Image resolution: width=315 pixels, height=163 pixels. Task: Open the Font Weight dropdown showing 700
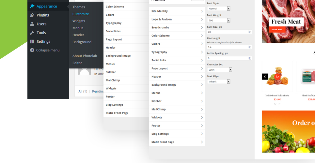[x=219, y=21]
